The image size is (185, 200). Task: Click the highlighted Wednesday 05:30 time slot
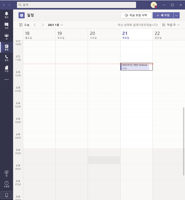point(104,160)
